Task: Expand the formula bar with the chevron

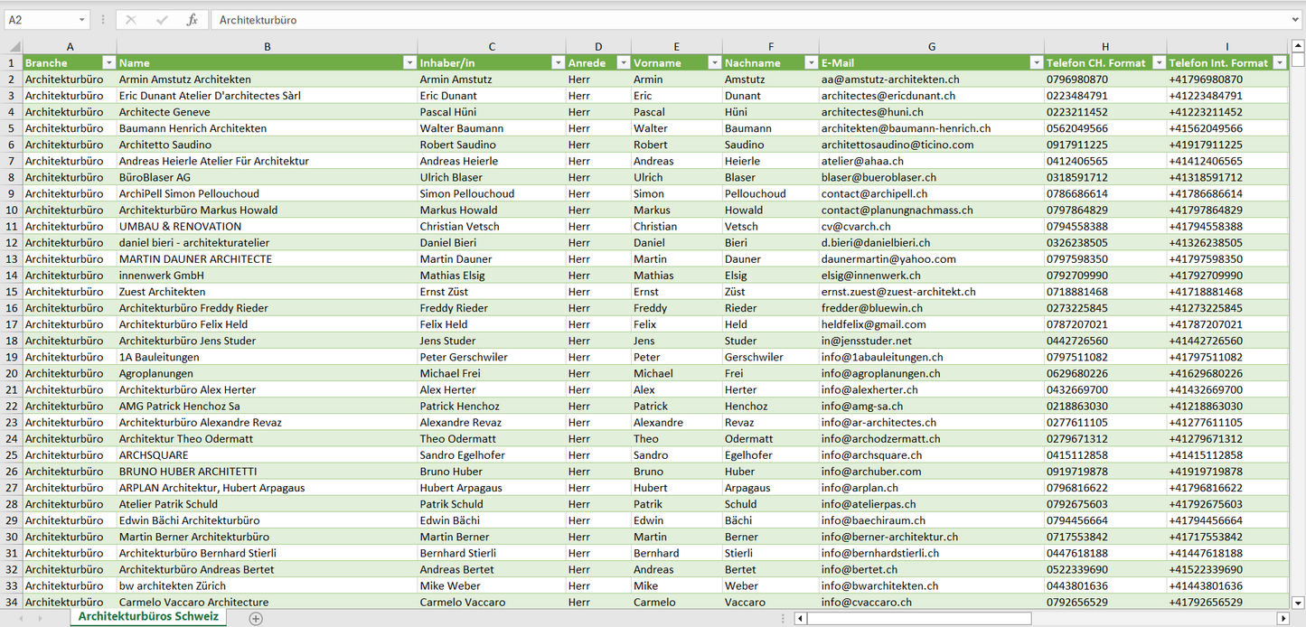Action: coord(1296,20)
